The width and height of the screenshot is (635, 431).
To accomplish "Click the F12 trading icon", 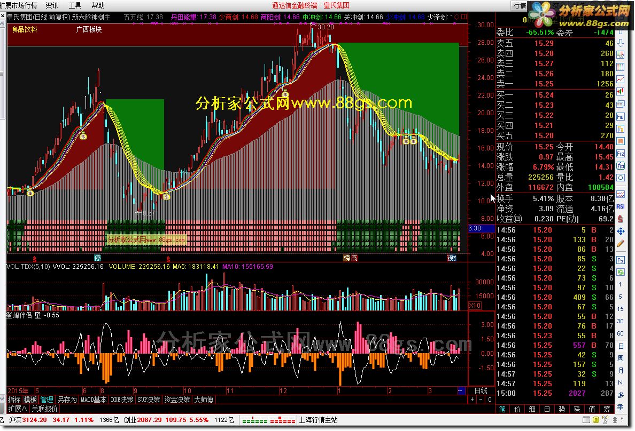I will [620, 154].
